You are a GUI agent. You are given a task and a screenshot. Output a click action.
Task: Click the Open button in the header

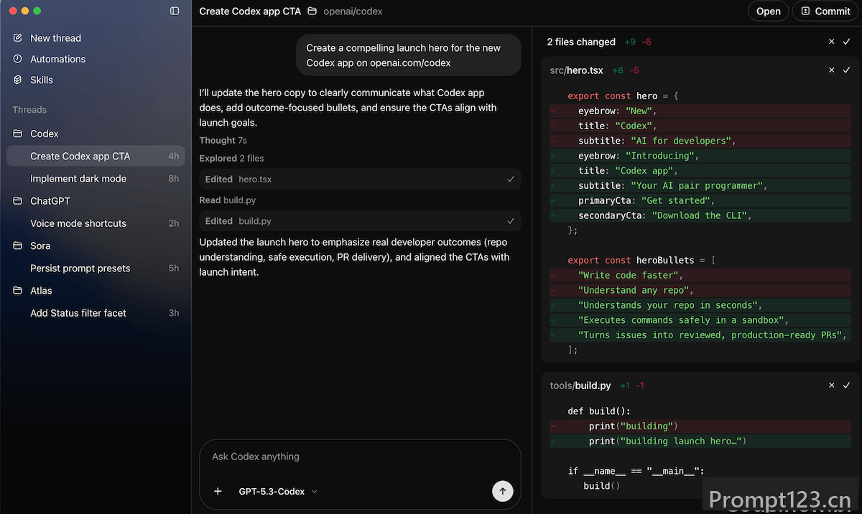coord(768,11)
